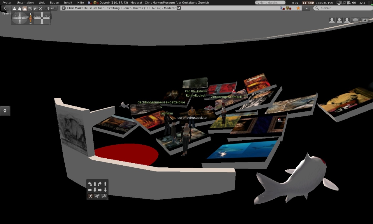The height and width of the screenshot is (224, 373).
Task: Toggle the media camera playback icon
Action: [x=349, y=3]
